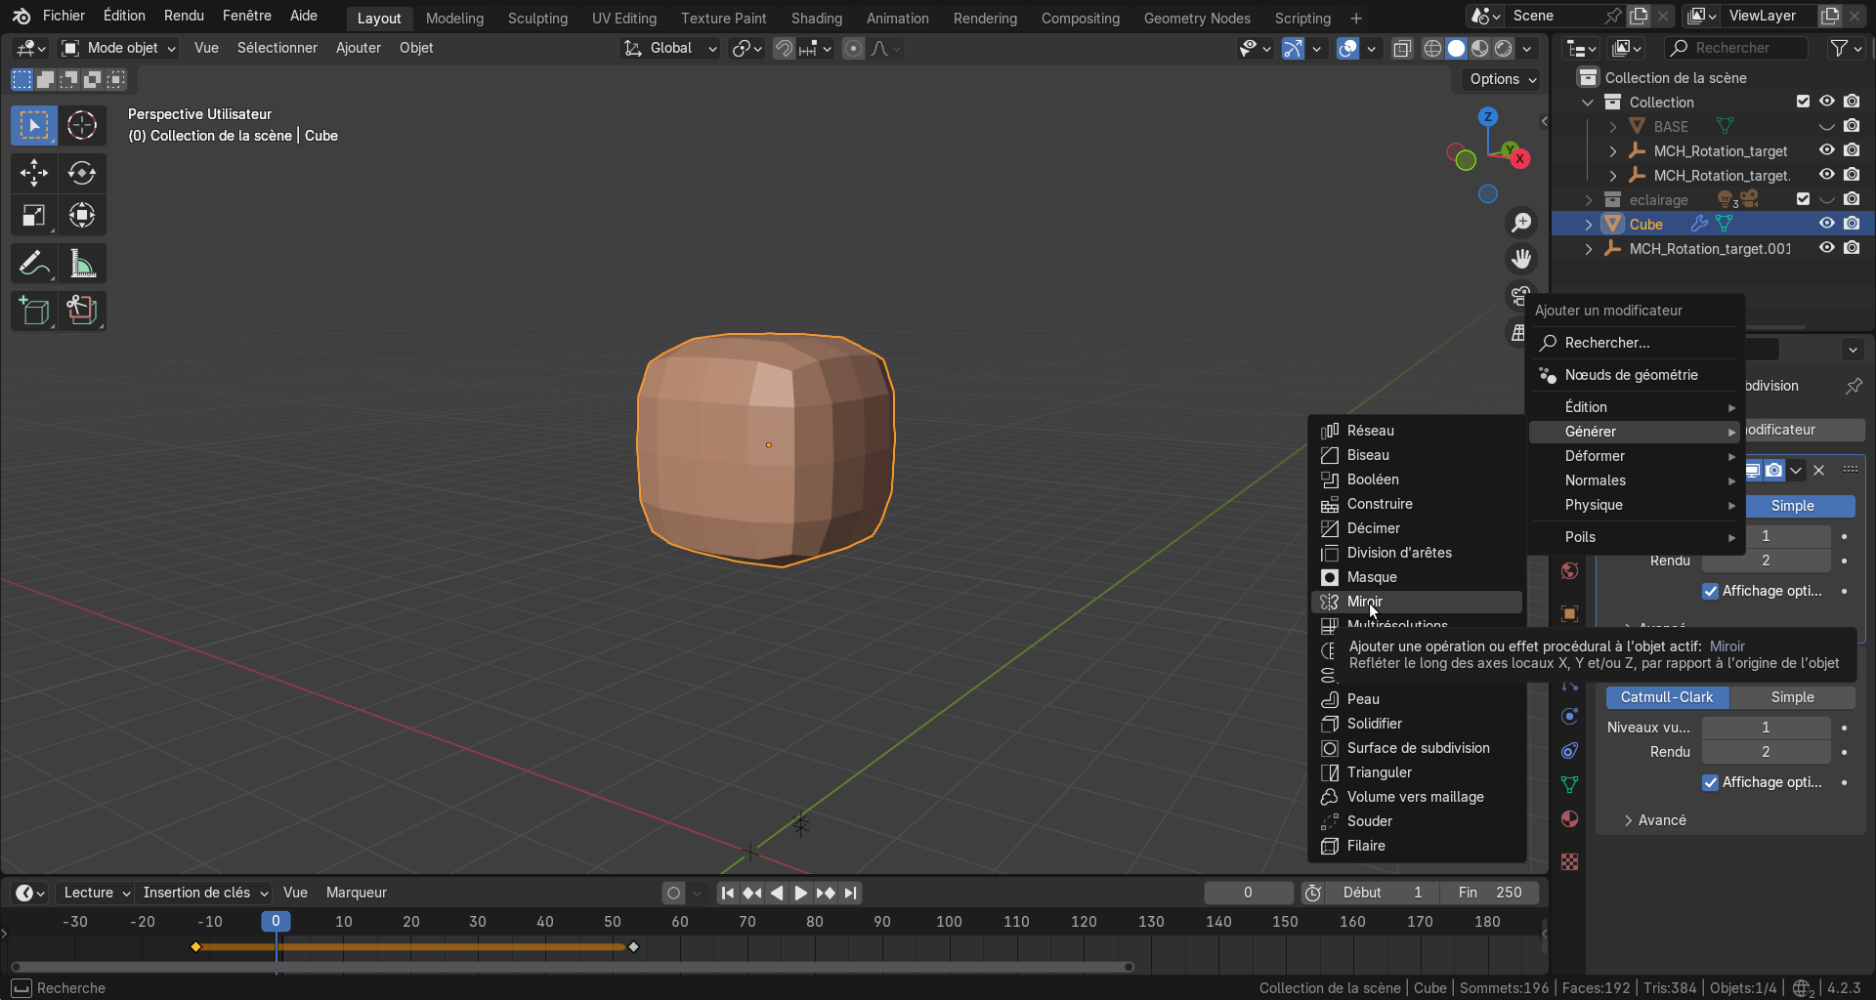1876x1000 pixels.
Task: Click the viewport pan hand icon
Action: (x=1520, y=259)
